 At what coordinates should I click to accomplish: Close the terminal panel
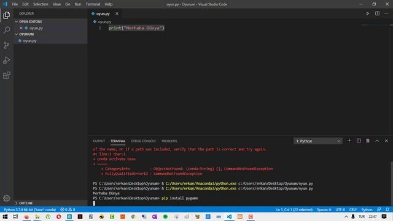coord(386,141)
